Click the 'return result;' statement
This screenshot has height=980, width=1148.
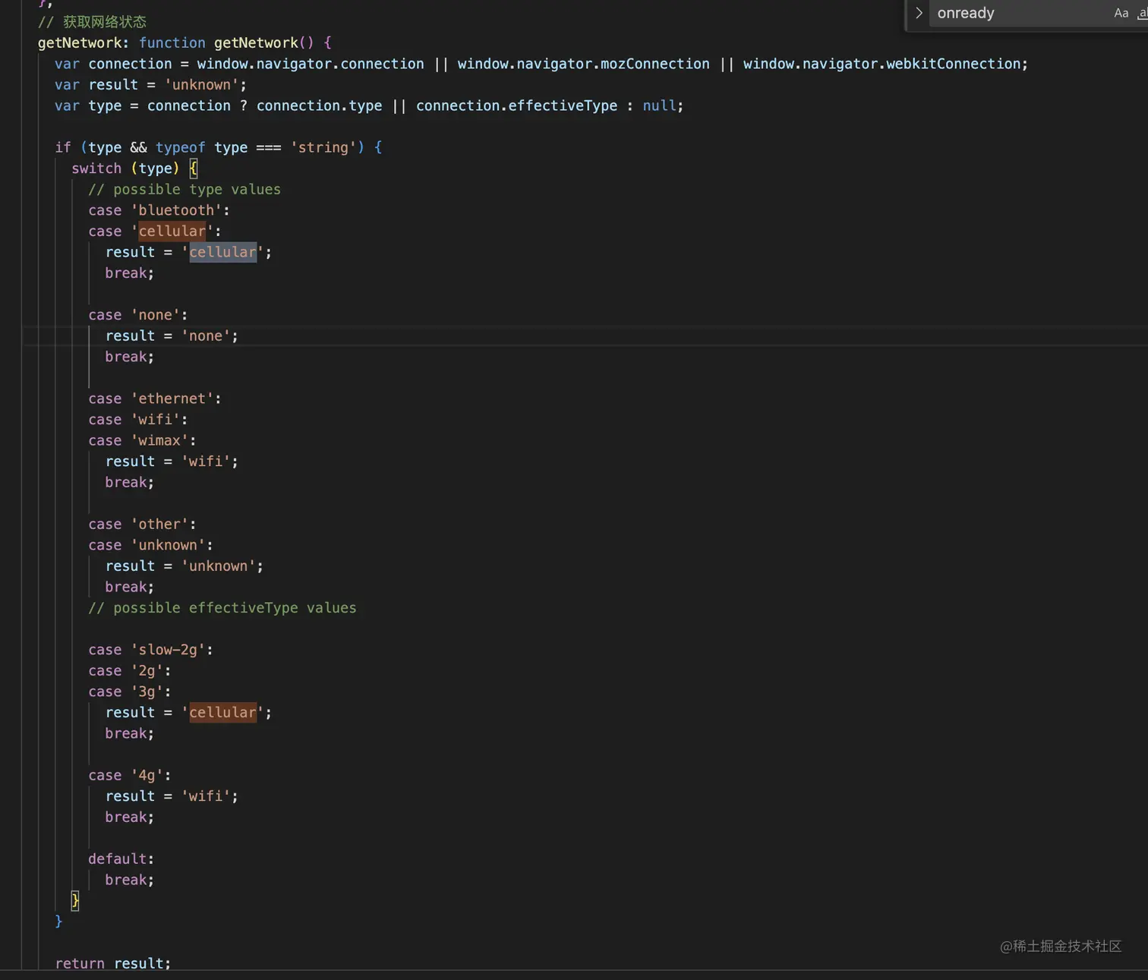[x=113, y=963]
